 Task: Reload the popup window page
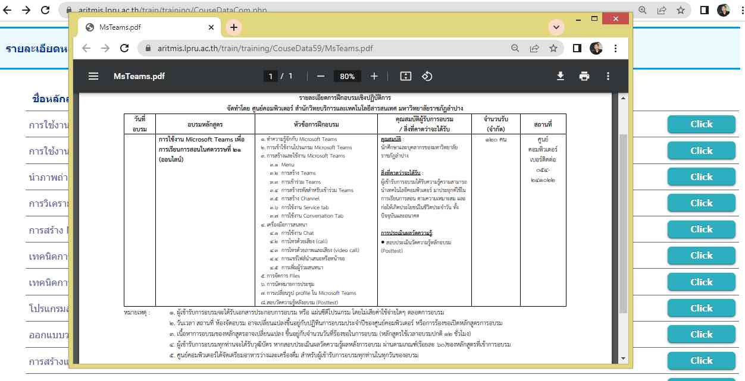point(124,48)
